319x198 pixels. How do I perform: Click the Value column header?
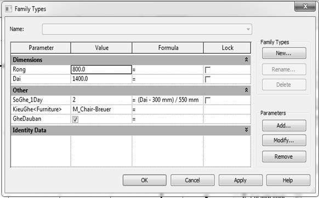[101, 48]
